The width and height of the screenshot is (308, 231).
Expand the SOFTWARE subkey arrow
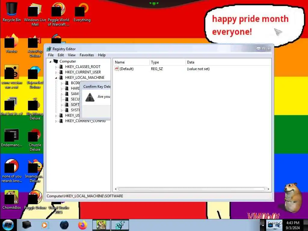62,105
